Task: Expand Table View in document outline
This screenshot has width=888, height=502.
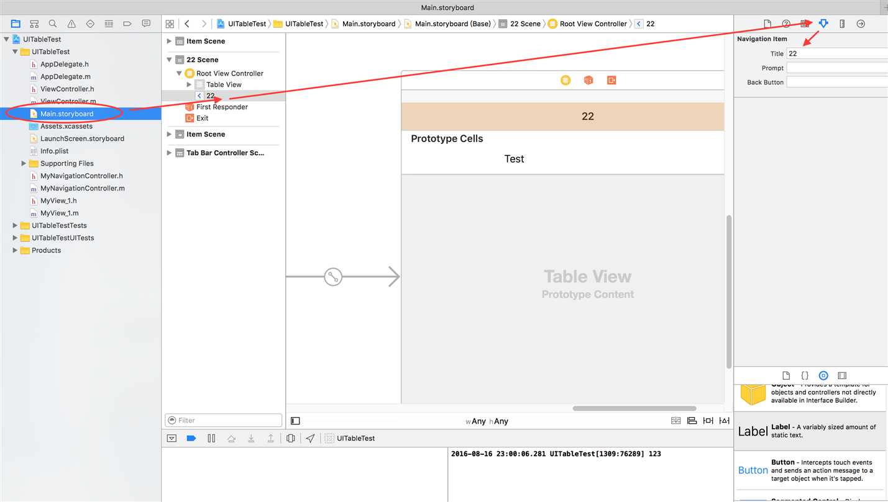Action: click(189, 84)
